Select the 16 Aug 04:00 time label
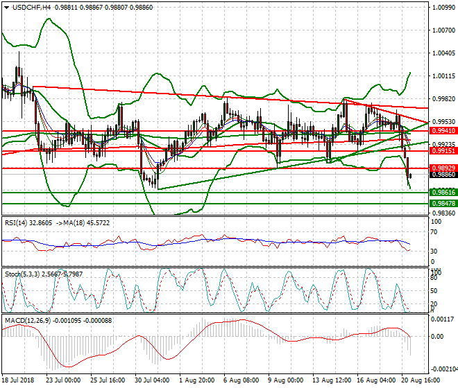458x388 pixels. pos(376,380)
